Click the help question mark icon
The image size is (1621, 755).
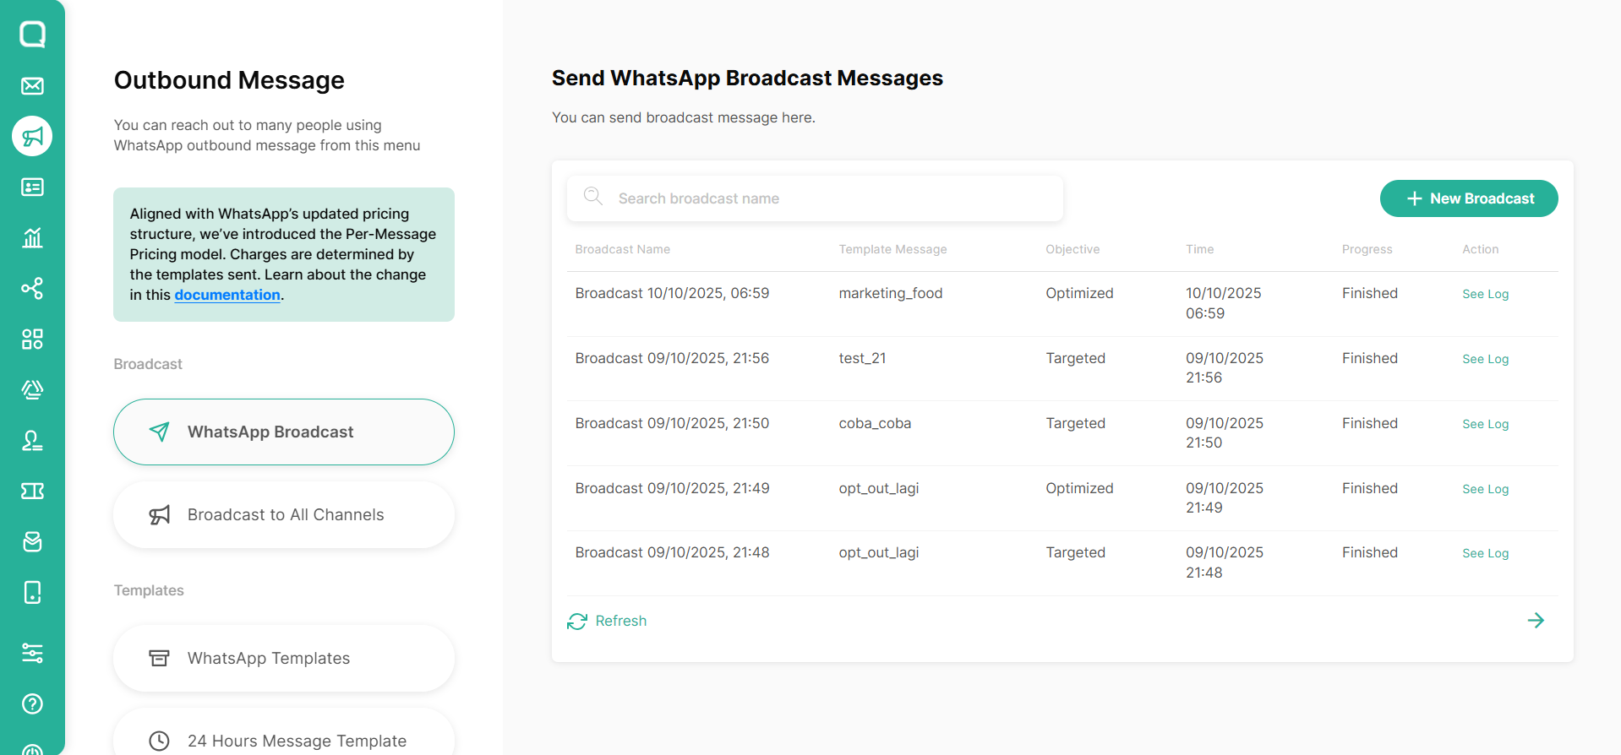click(x=32, y=703)
